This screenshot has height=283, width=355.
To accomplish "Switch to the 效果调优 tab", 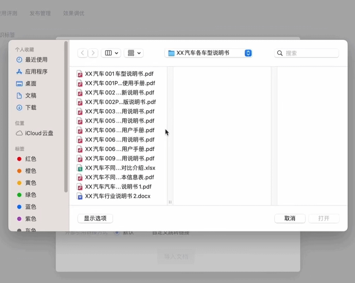I will [73, 13].
